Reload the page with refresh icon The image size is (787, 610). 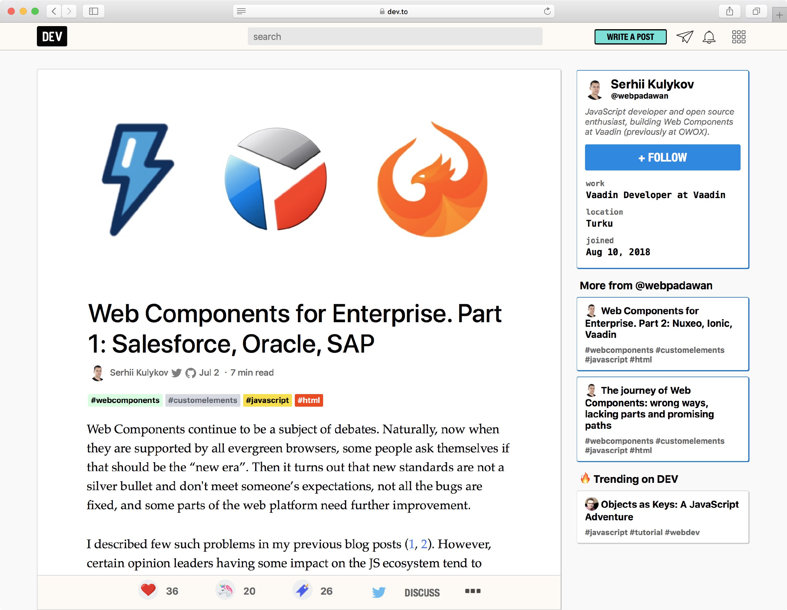point(548,11)
